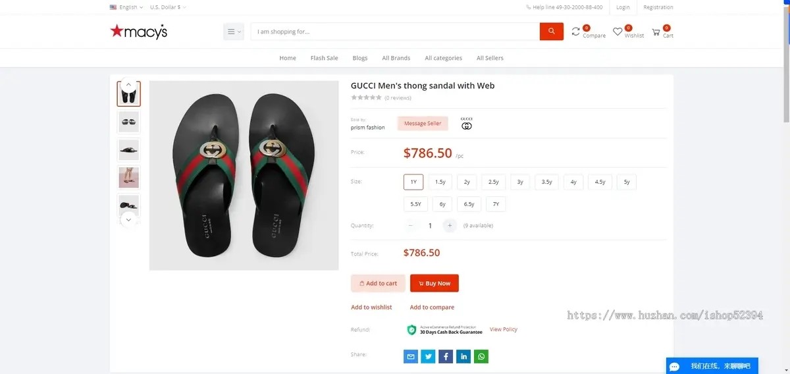Share product on Facebook
Image resolution: width=790 pixels, height=374 pixels.
pos(446,356)
